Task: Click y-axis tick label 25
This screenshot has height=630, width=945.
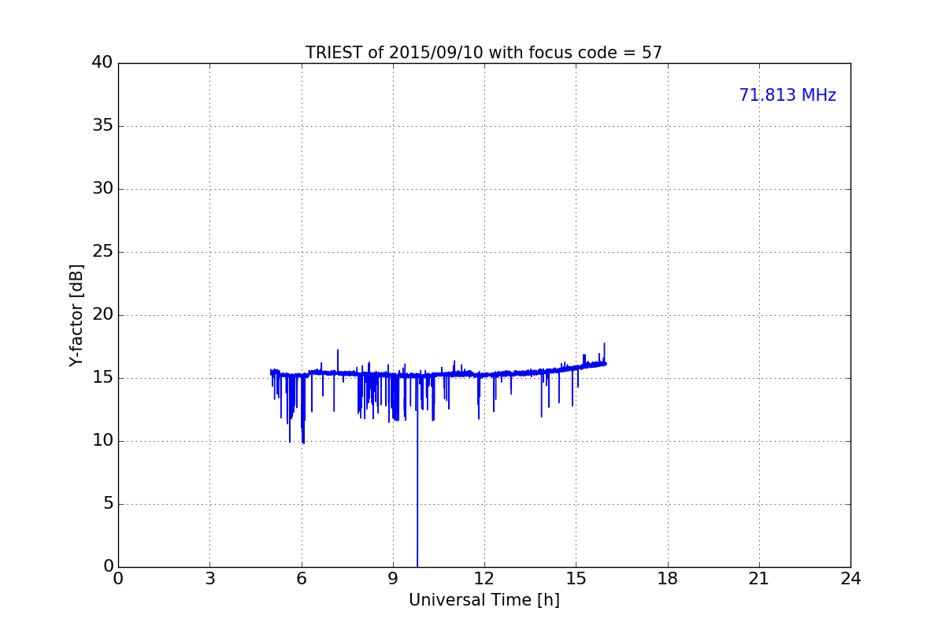Action: pos(102,252)
